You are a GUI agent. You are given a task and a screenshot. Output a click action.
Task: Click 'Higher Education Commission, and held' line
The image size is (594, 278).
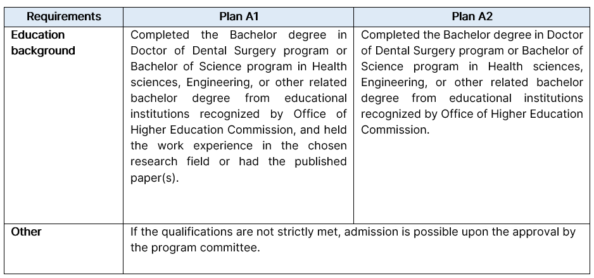238,130
